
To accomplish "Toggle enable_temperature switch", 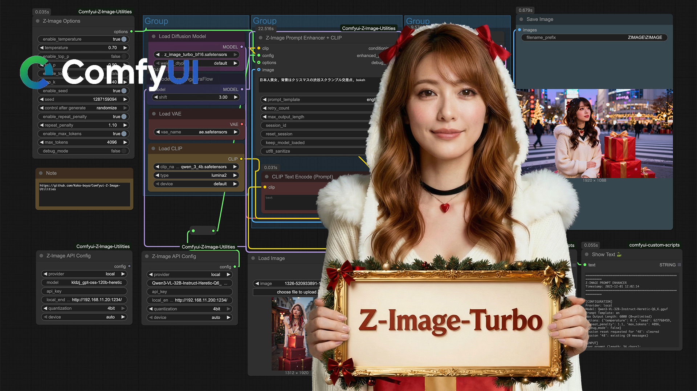I will pos(124,39).
